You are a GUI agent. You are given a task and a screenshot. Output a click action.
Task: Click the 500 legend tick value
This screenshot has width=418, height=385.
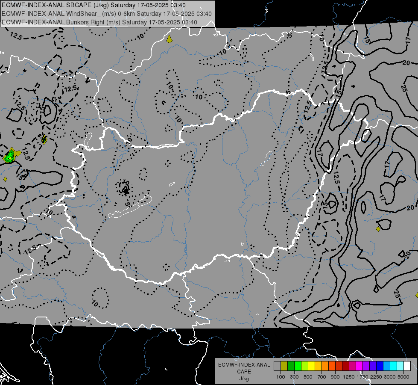[x=308, y=377]
